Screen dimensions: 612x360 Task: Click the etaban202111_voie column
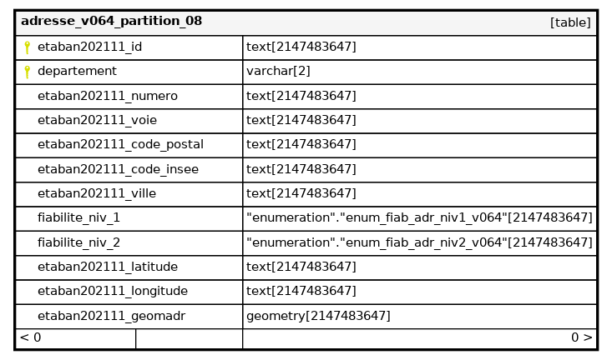(97, 120)
